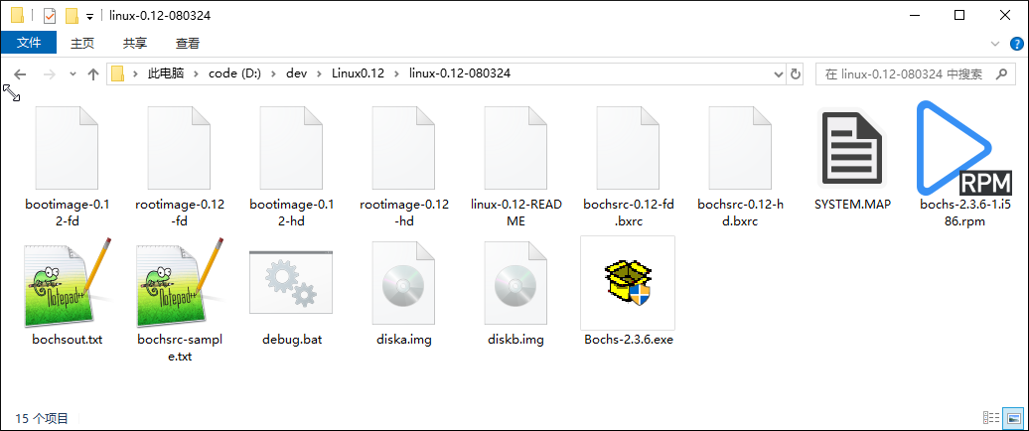Refresh the current folder view
1029x431 pixels.
[795, 73]
